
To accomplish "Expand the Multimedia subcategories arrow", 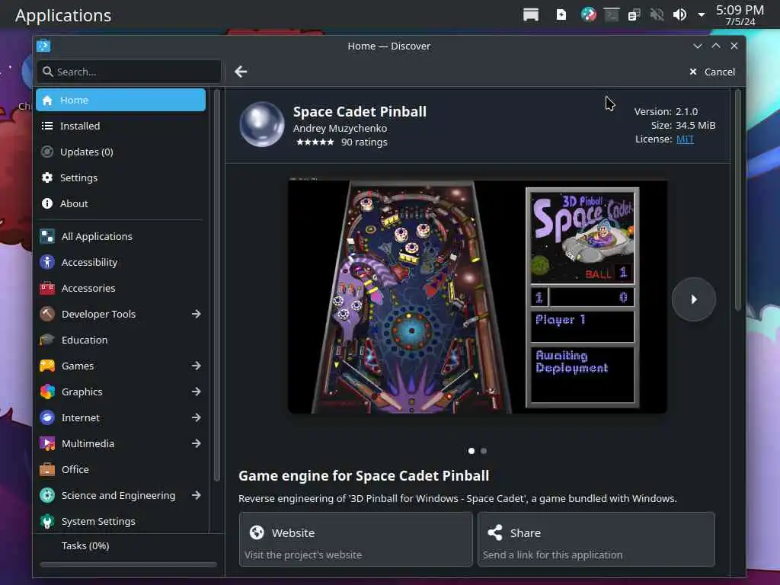I will (x=197, y=443).
